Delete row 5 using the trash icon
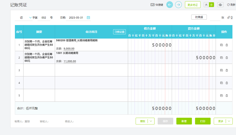 coord(227,96)
